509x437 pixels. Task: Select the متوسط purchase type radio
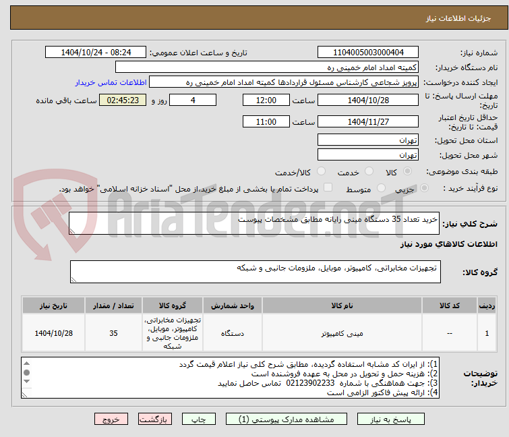[x=381, y=188]
